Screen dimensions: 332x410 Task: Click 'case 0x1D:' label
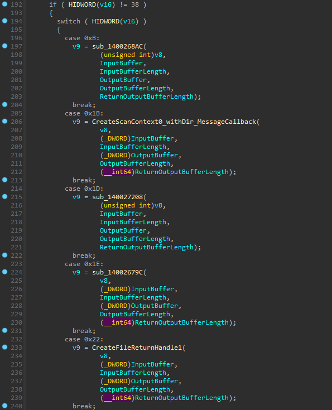pyautogui.click(x=84, y=189)
